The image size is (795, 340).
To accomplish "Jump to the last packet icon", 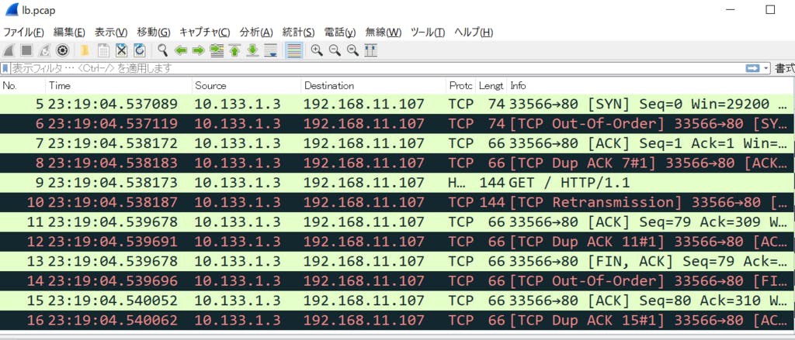I will [x=252, y=50].
